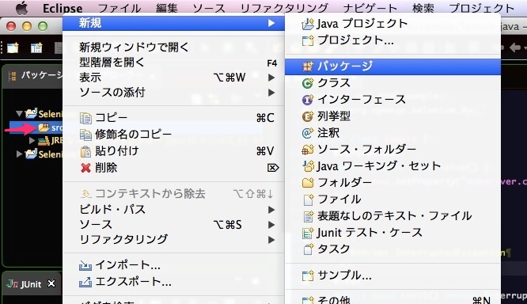Click the パッケージ icon in submenu
527x304 pixels.
tap(308, 66)
